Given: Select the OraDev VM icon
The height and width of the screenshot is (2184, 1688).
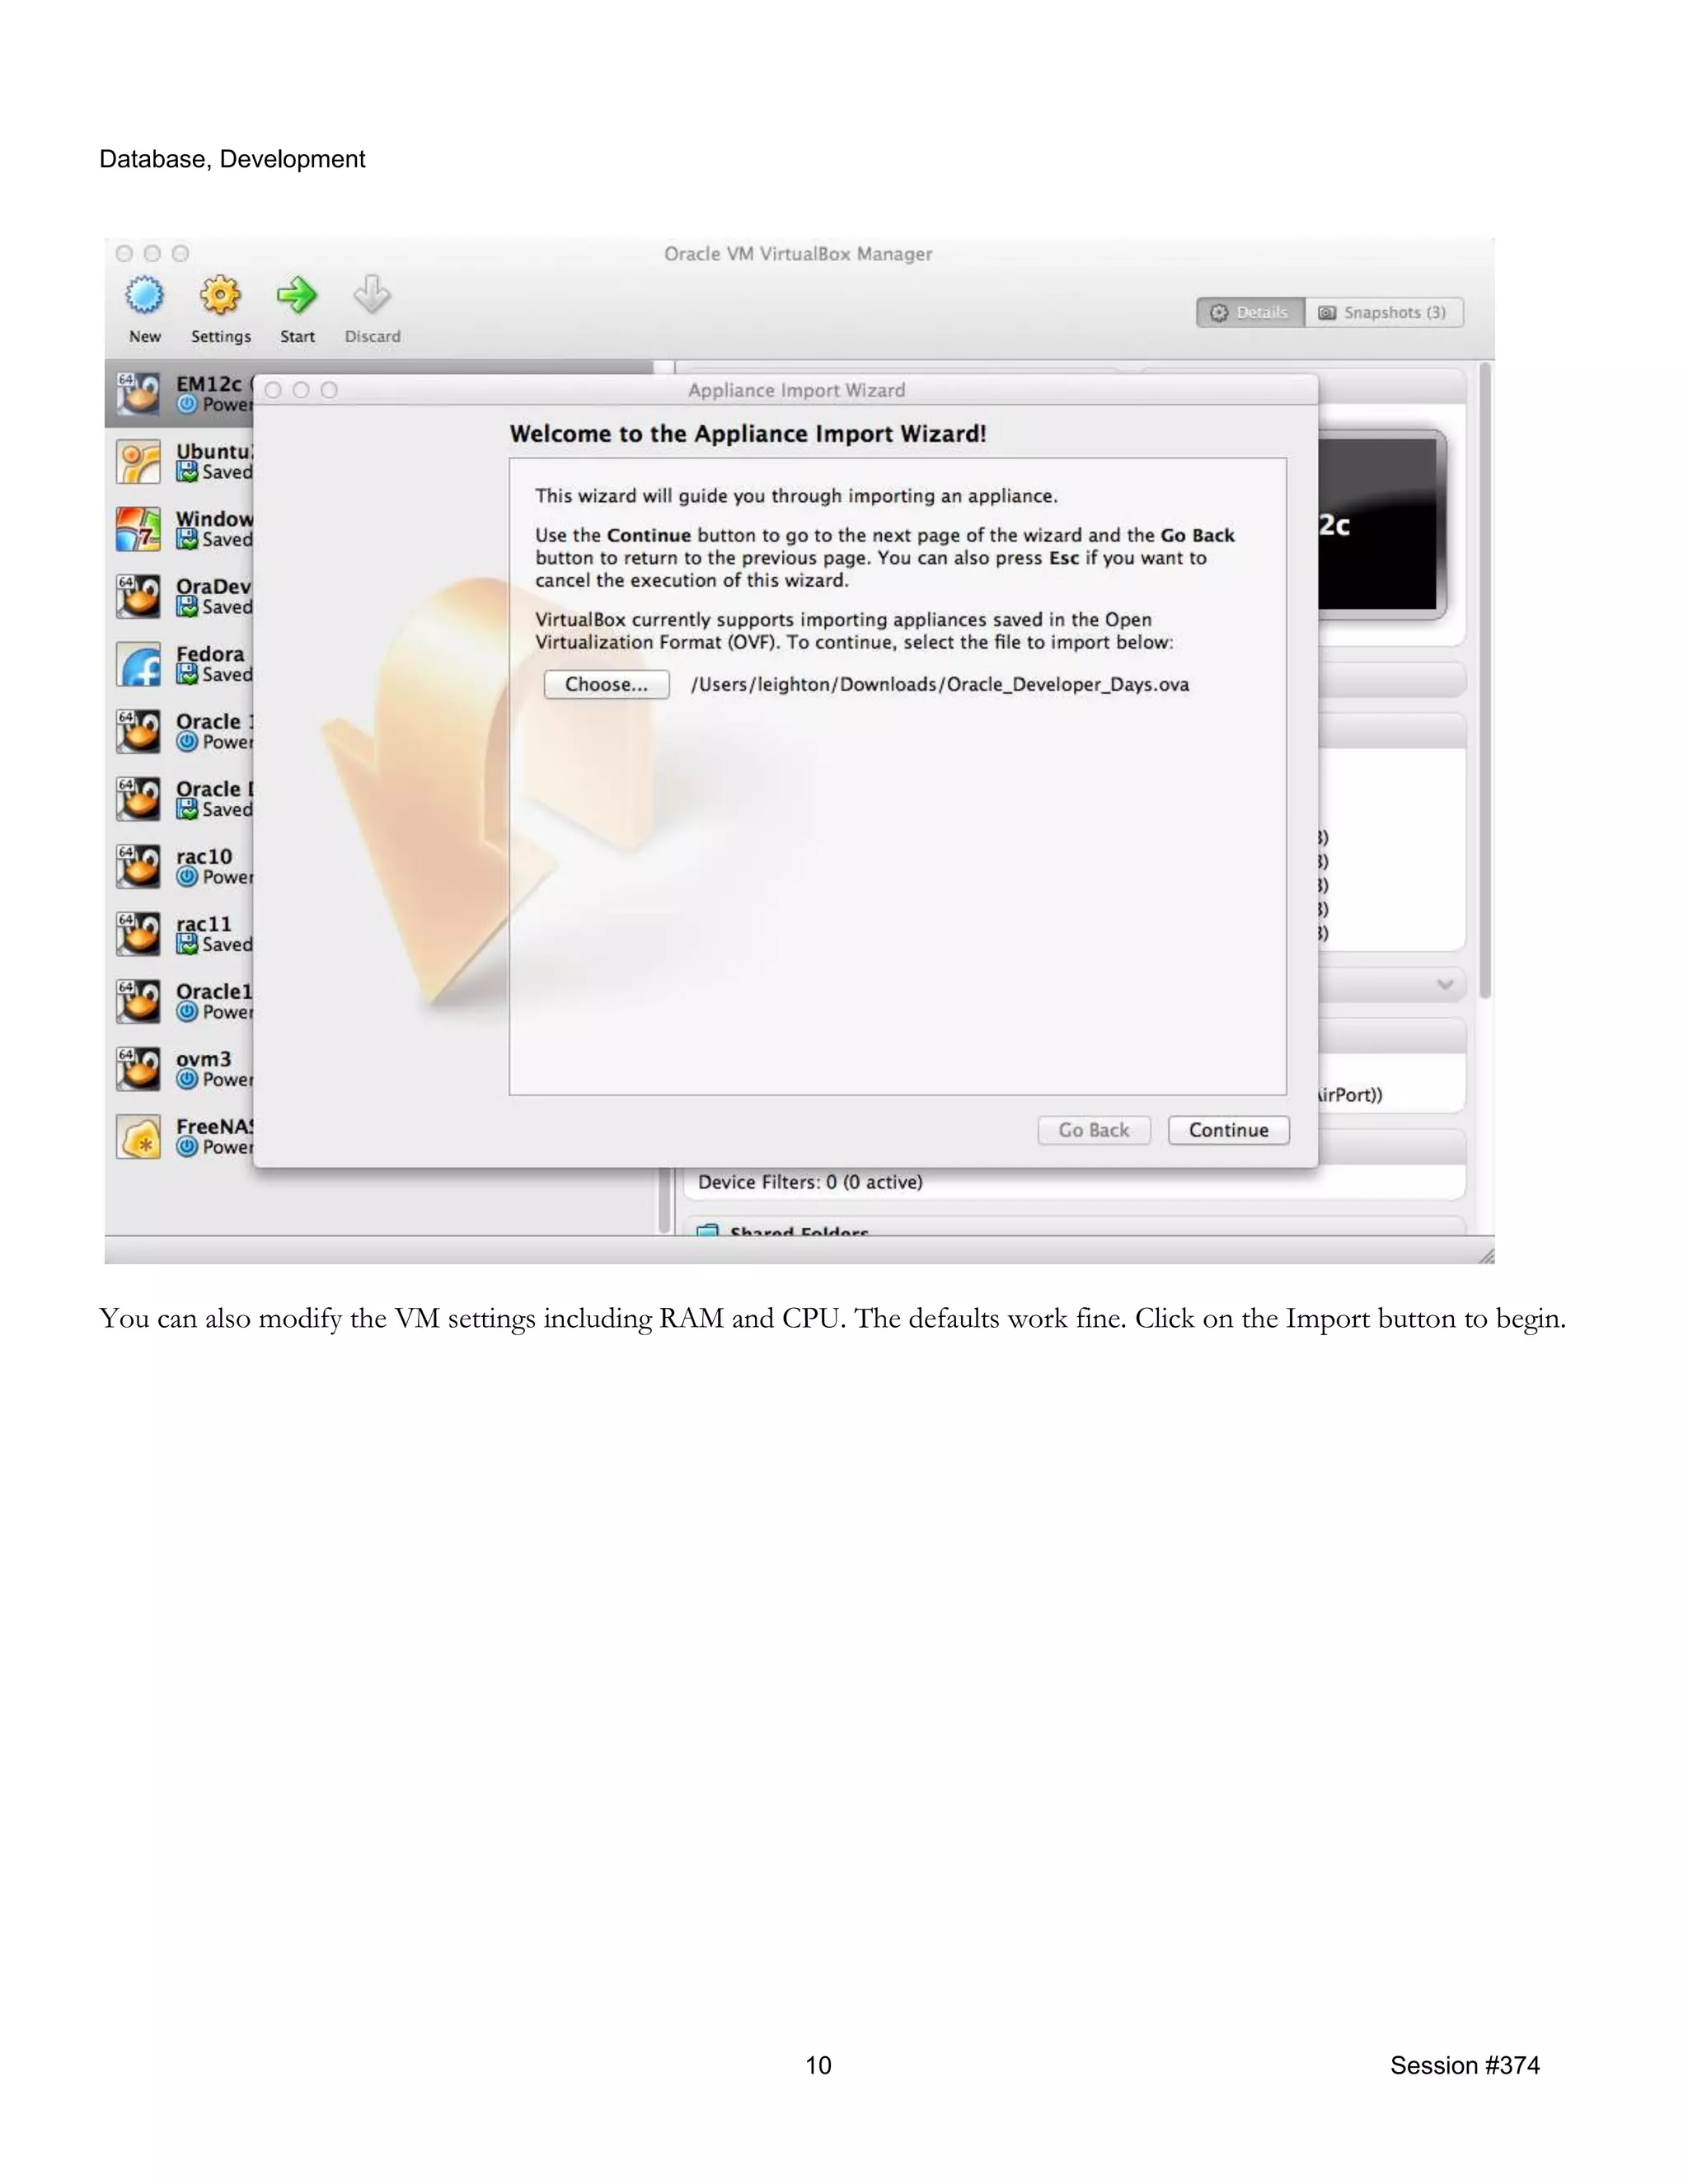Looking at the screenshot, I should [x=138, y=596].
